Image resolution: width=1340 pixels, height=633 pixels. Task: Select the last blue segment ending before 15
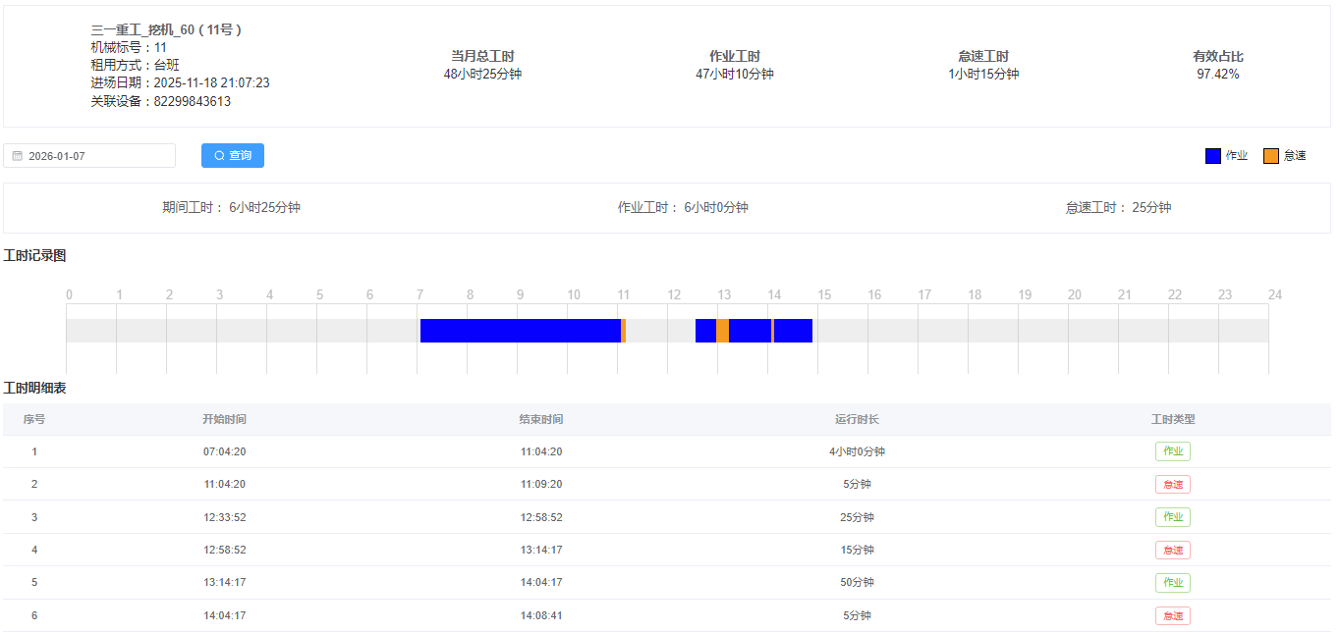793,331
